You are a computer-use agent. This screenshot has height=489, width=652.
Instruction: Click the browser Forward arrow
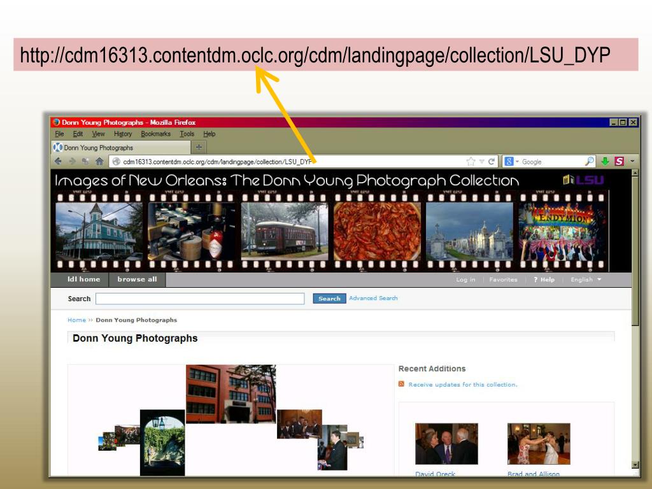[72, 161]
